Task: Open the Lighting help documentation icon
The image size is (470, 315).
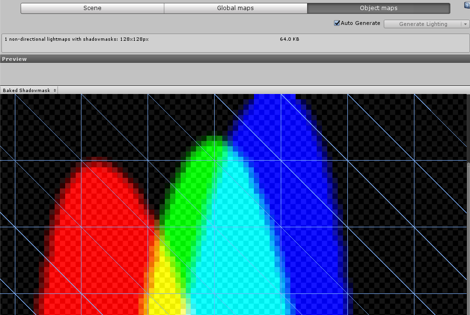Action: [467, 5]
